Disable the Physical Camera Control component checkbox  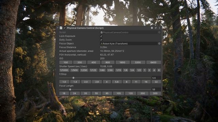[x=64, y=28]
